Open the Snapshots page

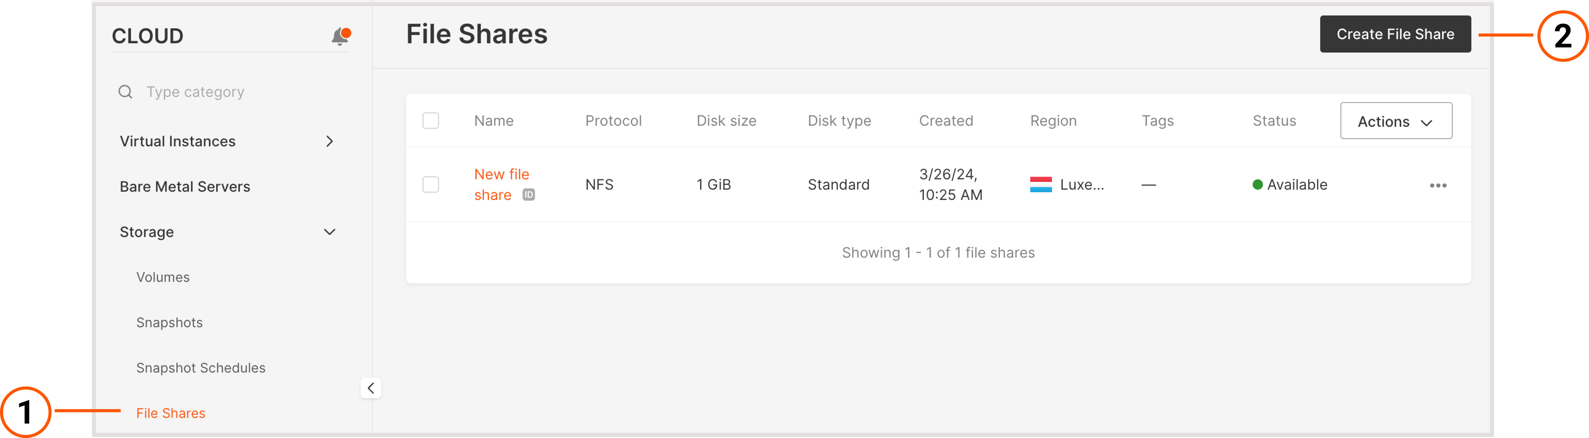pos(169,322)
